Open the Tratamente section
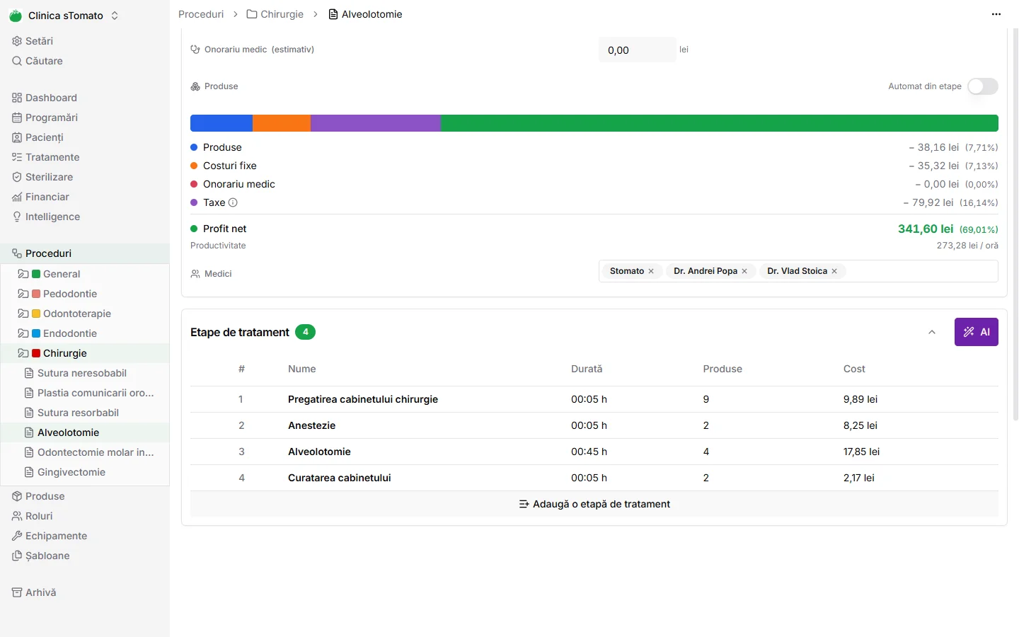 coord(45,157)
